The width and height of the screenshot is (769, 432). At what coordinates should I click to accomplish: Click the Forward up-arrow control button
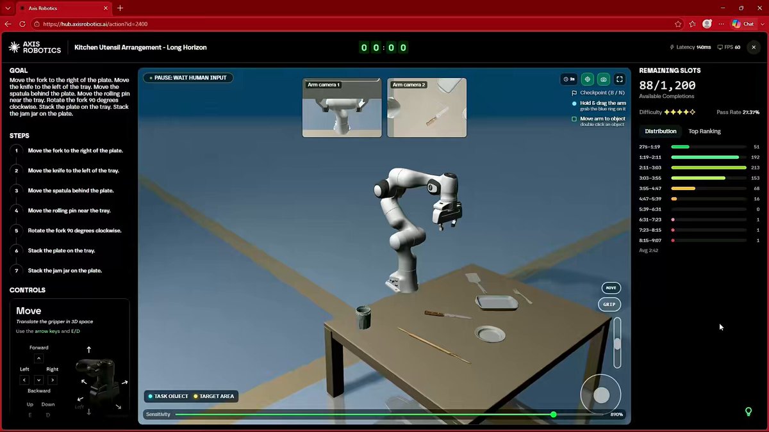pos(38,358)
